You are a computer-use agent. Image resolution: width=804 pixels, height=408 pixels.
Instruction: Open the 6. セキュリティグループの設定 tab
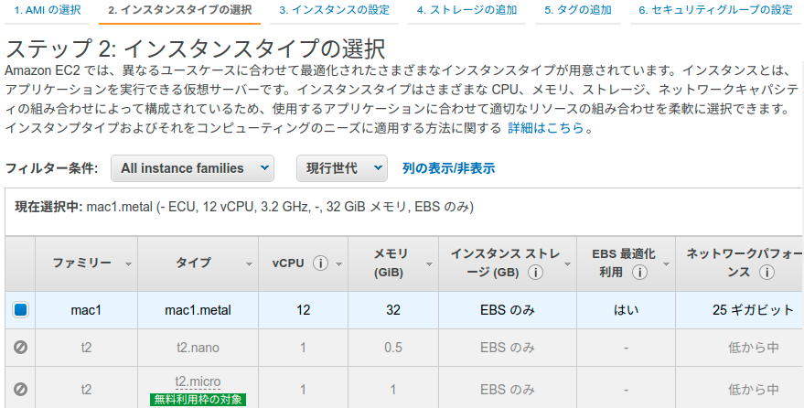715,10
